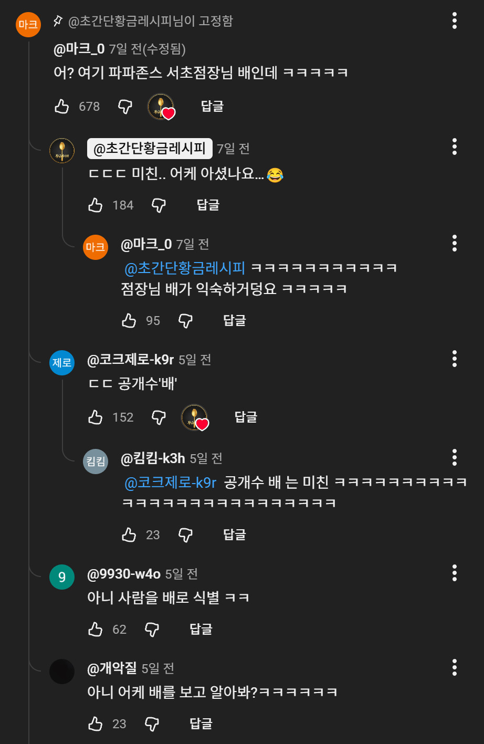Click 답글 under @킴킴-k3h's reply
The width and height of the screenshot is (484, 744).
point(234,535)
